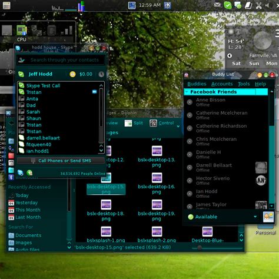Select file bslx-desktop-18.png
This screenshot has height=279, width=279.
click(106, 210)
